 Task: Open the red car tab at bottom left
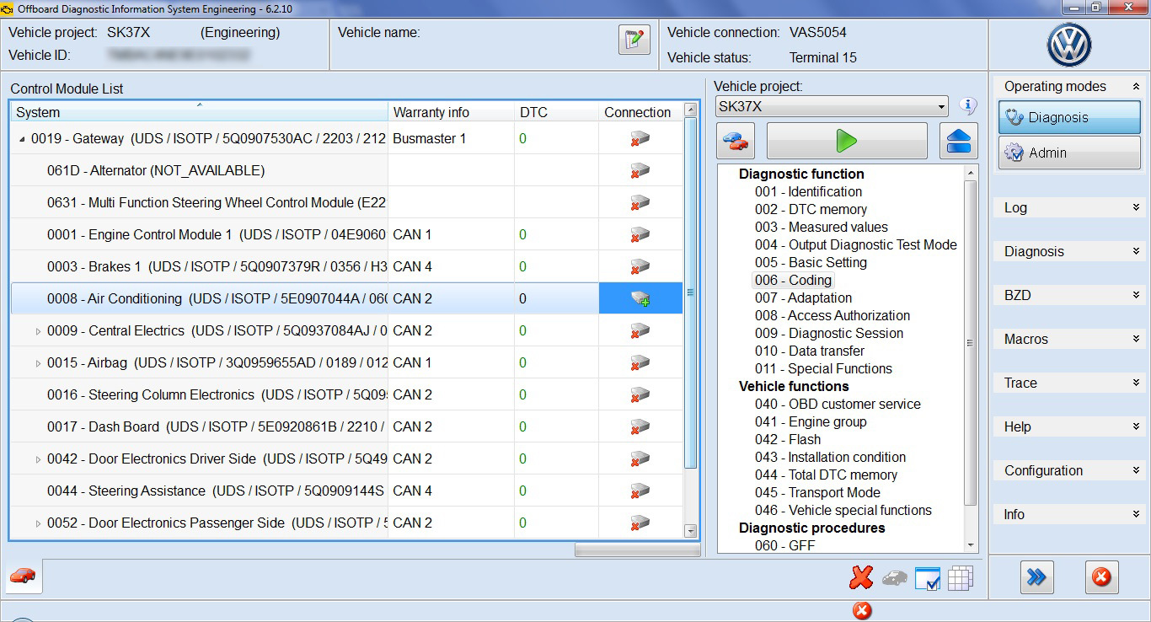click(x=24, y=576)
